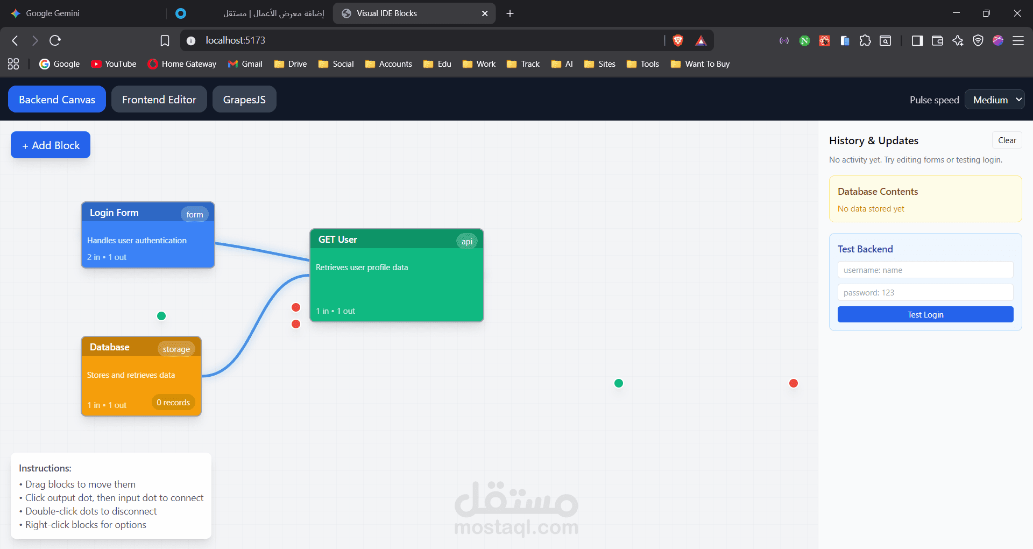The image size is (1033, 549).
Task: Click the username input field
Action: coord(925,270)
